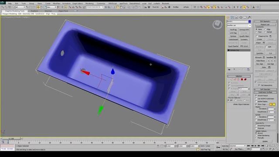Screen dimensions: 279x157
Task: Select Polygon sub-object level red square
Action: pyautogui.click(x=242, y=79)
